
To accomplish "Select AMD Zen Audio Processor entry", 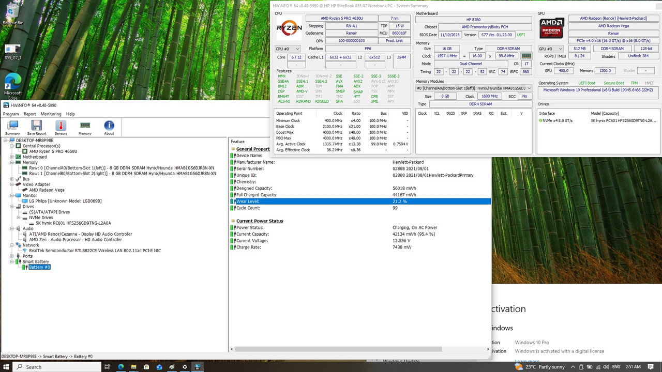I will (x=76, y=240).
